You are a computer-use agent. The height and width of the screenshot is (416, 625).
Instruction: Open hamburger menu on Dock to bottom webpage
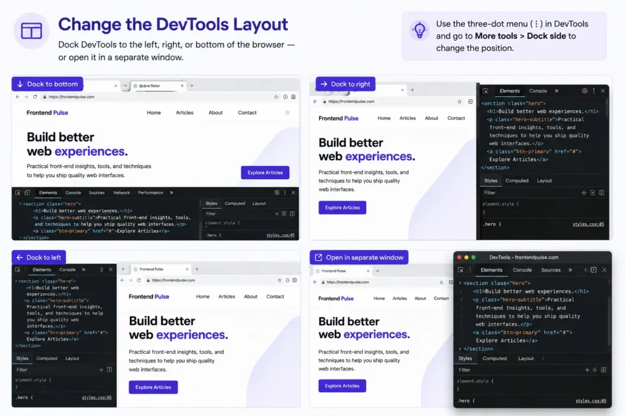[287, 113]
